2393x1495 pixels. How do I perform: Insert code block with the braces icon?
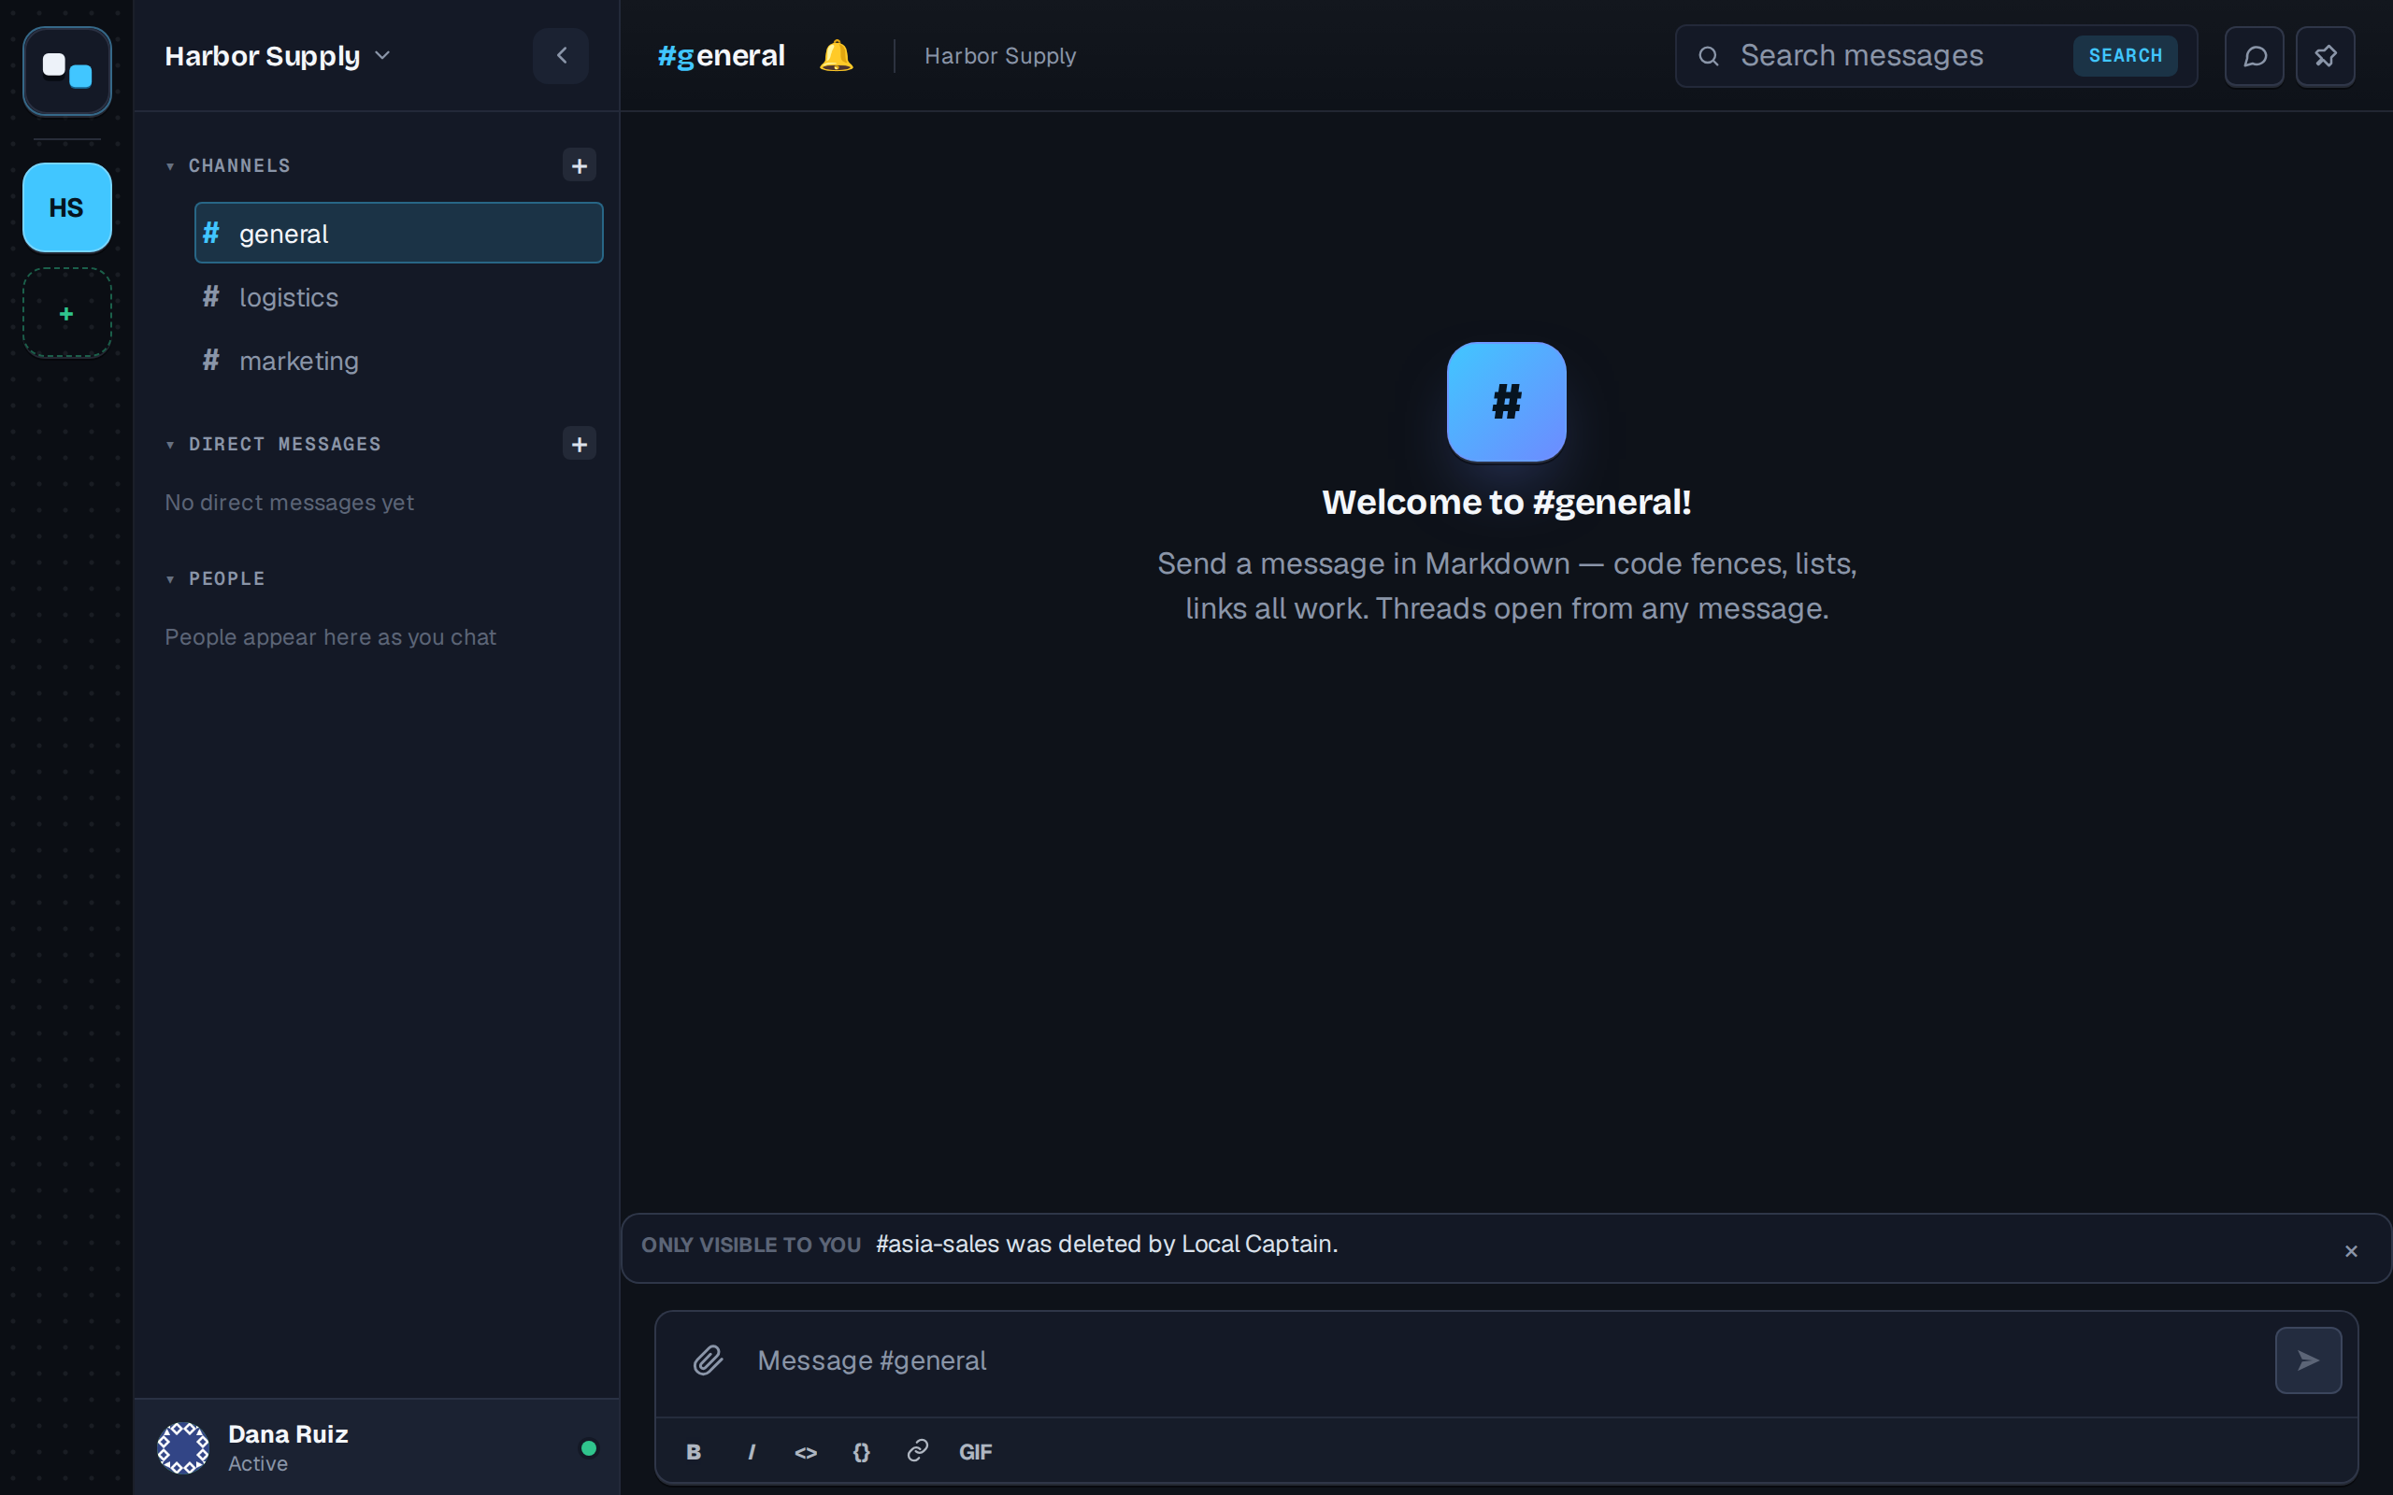[x=861, y=1451]
